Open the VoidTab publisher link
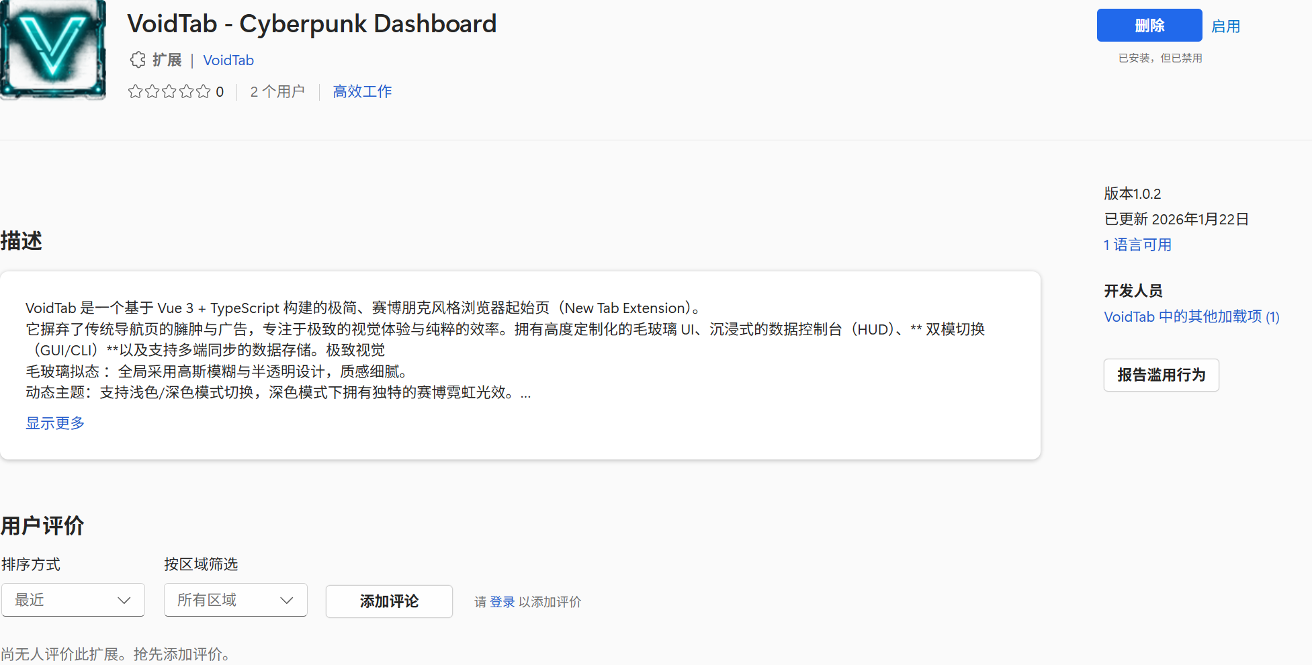Viewport: 1312px width, 665px height. point(228,60)
